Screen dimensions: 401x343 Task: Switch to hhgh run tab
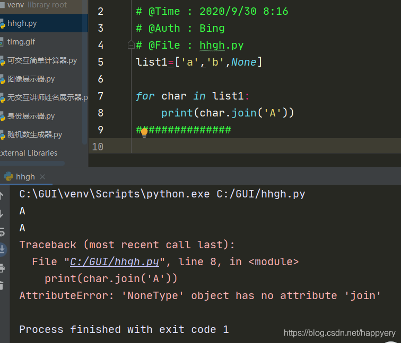[x=25, y=177]
